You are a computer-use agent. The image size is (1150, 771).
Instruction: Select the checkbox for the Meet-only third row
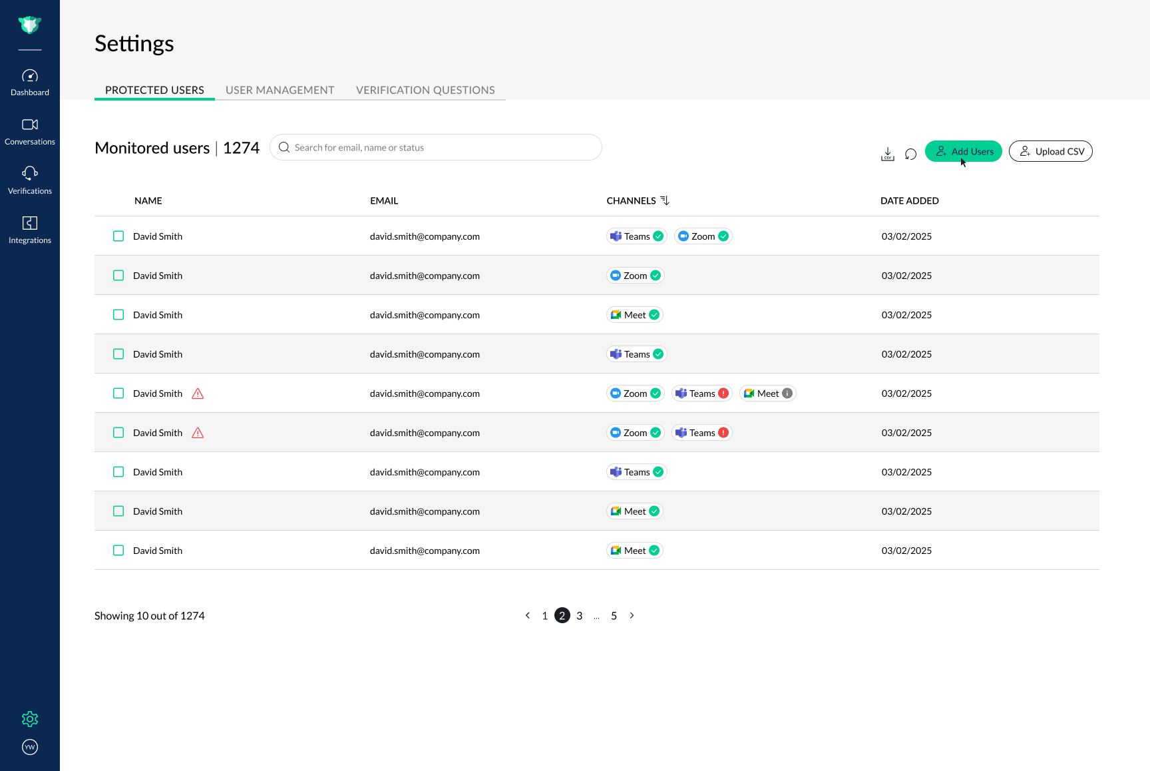coord(118,314)
